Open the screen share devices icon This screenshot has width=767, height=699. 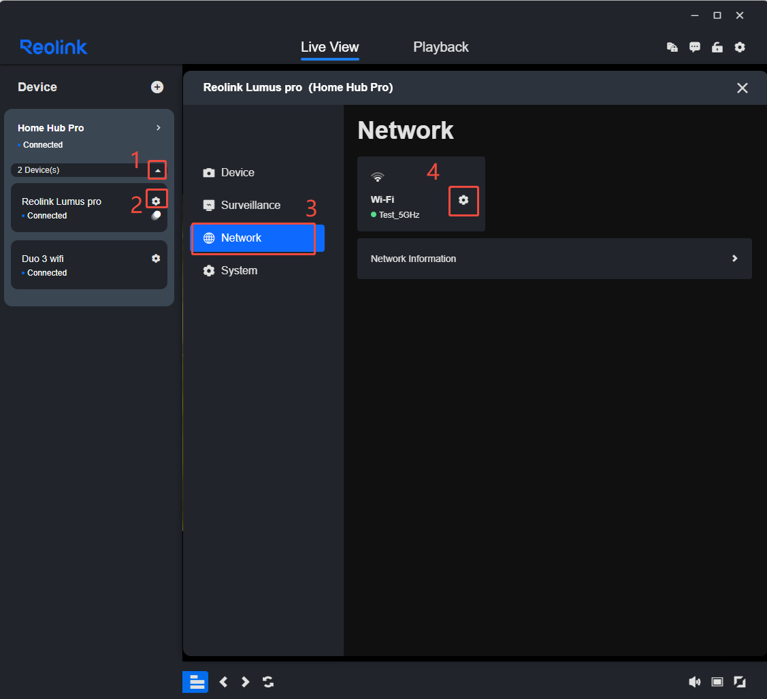[x=672, y=47]
